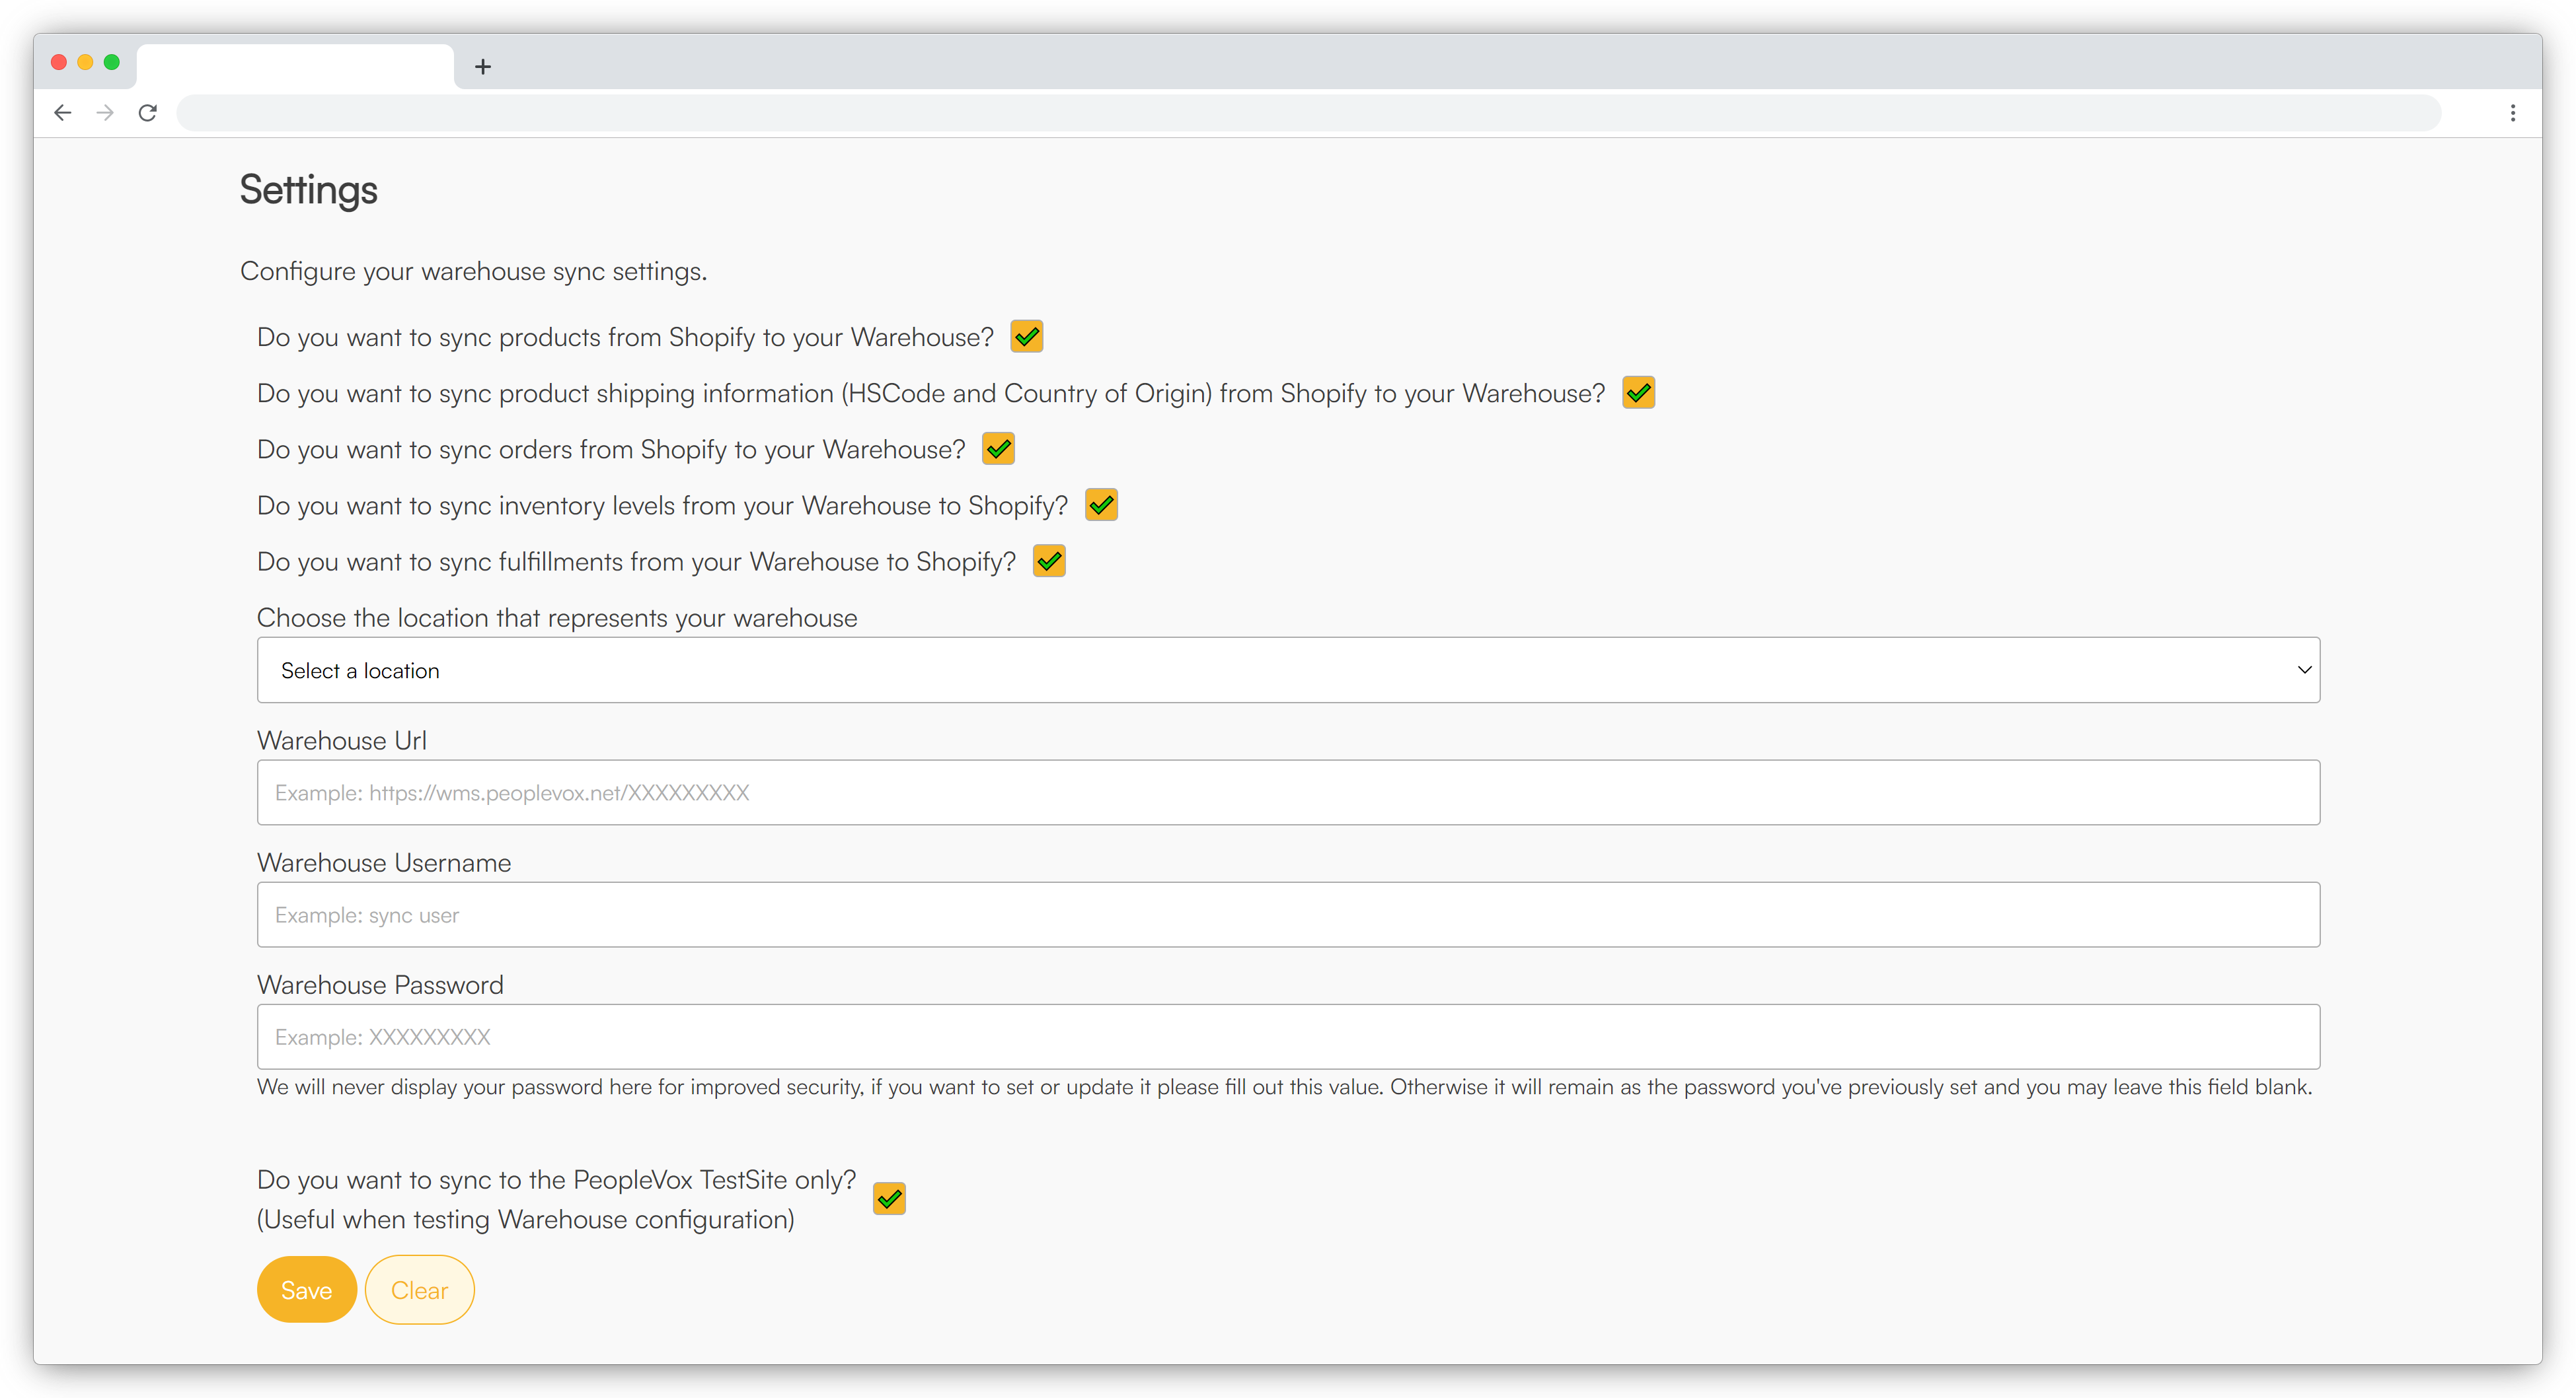The image size is (2576, 1398).
Task: Expand the Select a location dropdown
Action: pyautogui.click(x=1288, y=670)
